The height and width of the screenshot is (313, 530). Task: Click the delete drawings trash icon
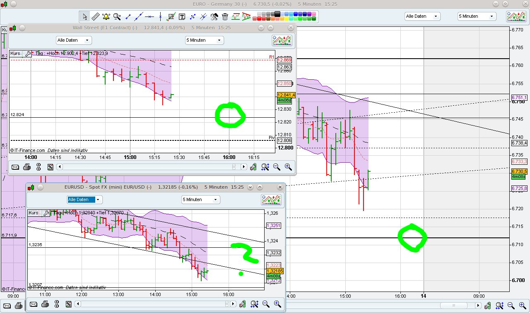point(224,17)
